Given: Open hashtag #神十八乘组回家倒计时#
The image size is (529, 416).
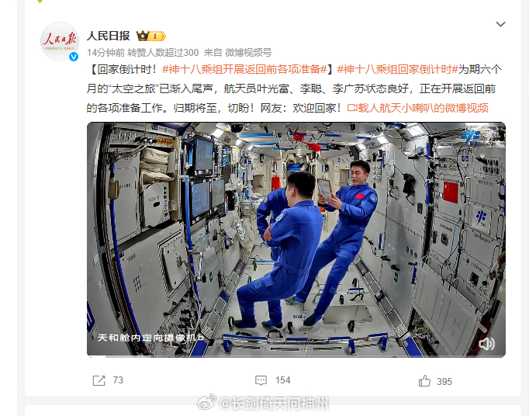Looking at the screenshot, I should tap(397, 69).
